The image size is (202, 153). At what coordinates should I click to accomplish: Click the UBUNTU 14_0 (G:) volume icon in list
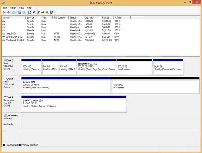[4, 37]
